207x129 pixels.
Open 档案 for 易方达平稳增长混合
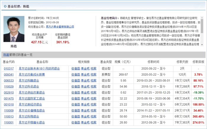click(x=93, y=123)
